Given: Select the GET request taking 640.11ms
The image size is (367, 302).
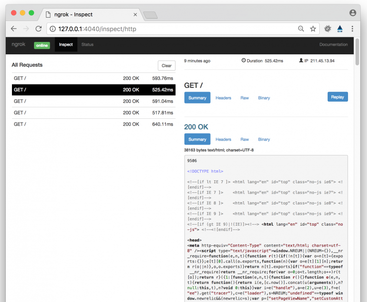Looking at the screenshot, I should (93, 124).
